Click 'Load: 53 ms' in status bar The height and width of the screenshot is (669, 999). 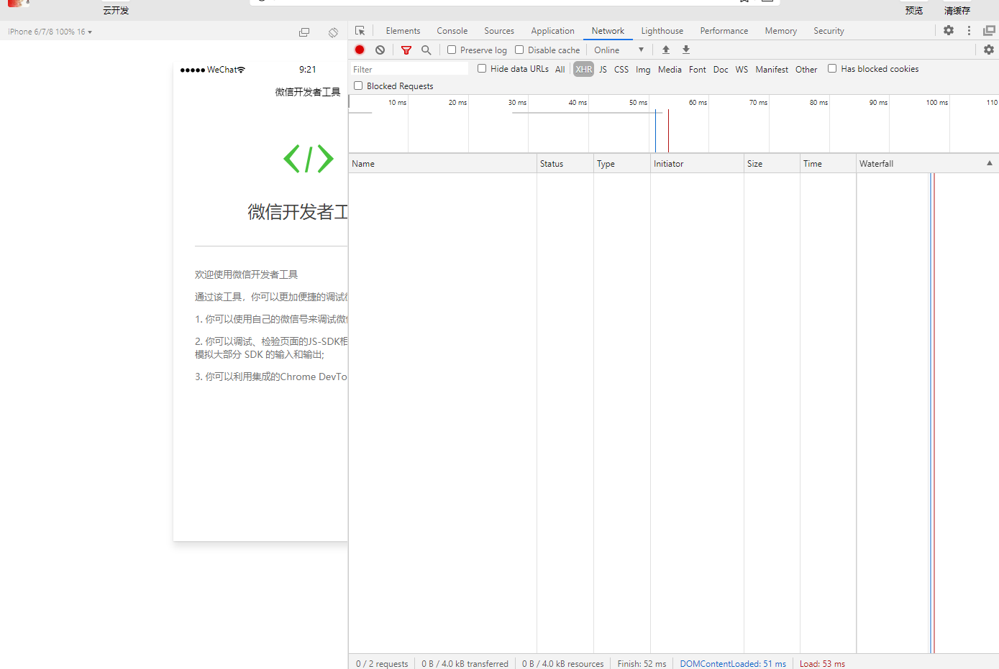click(822, 663)
